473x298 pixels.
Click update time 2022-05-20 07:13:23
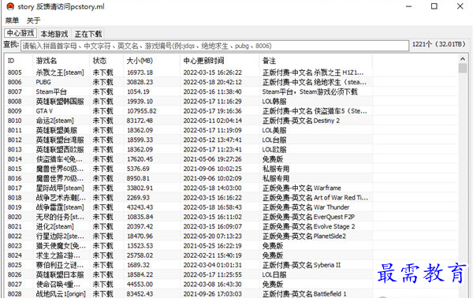[212, 237]
